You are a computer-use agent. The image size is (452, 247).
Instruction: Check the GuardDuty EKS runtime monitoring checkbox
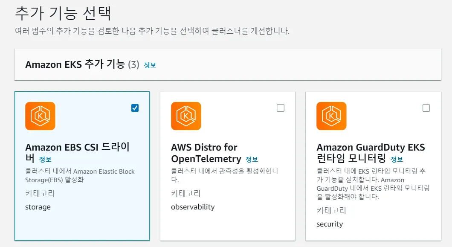[x=426, y=108]
